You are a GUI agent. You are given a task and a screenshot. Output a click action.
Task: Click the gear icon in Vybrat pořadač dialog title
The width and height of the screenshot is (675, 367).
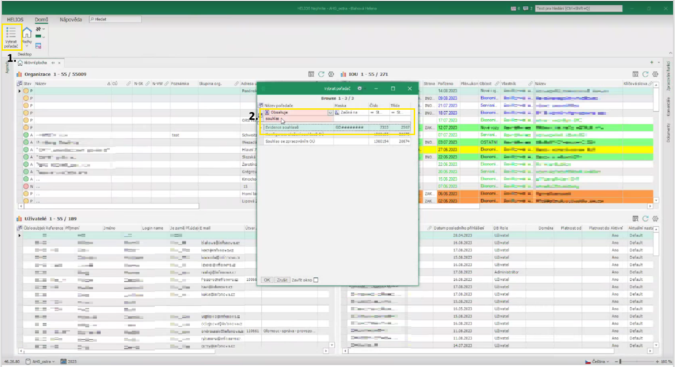coord(360,89)
